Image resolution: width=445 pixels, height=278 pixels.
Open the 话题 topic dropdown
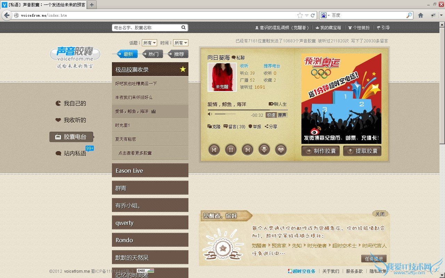point(149,43)
